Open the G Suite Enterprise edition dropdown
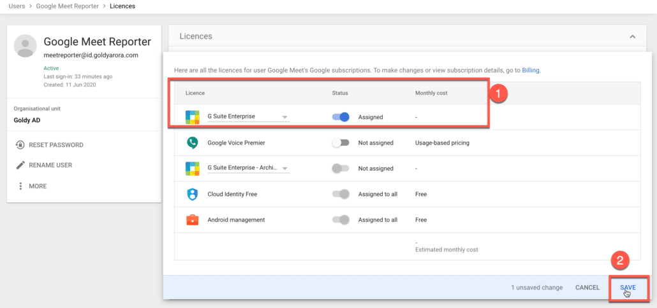Screen dimensions: 657x308 point(249,117)
